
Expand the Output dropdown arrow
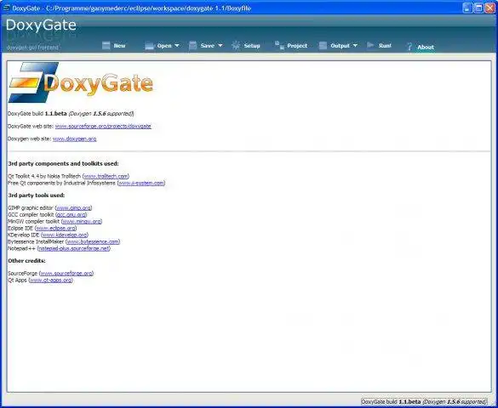pyautogui.click(x=355, y=46)
